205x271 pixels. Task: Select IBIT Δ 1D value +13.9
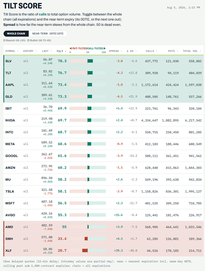(133, 108)
